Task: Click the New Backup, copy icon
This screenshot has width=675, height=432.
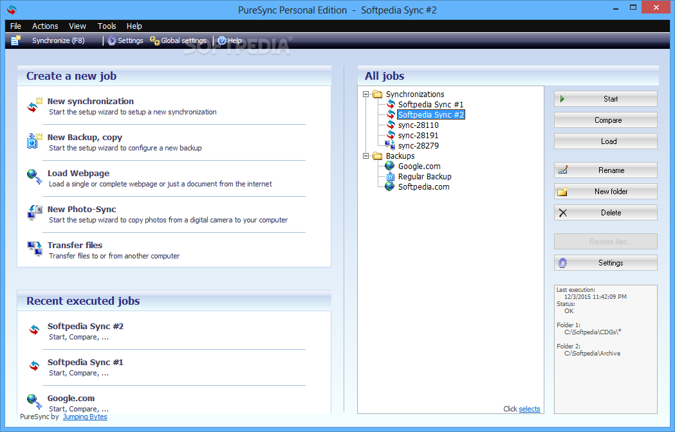Action: click(x=35, y=141)
